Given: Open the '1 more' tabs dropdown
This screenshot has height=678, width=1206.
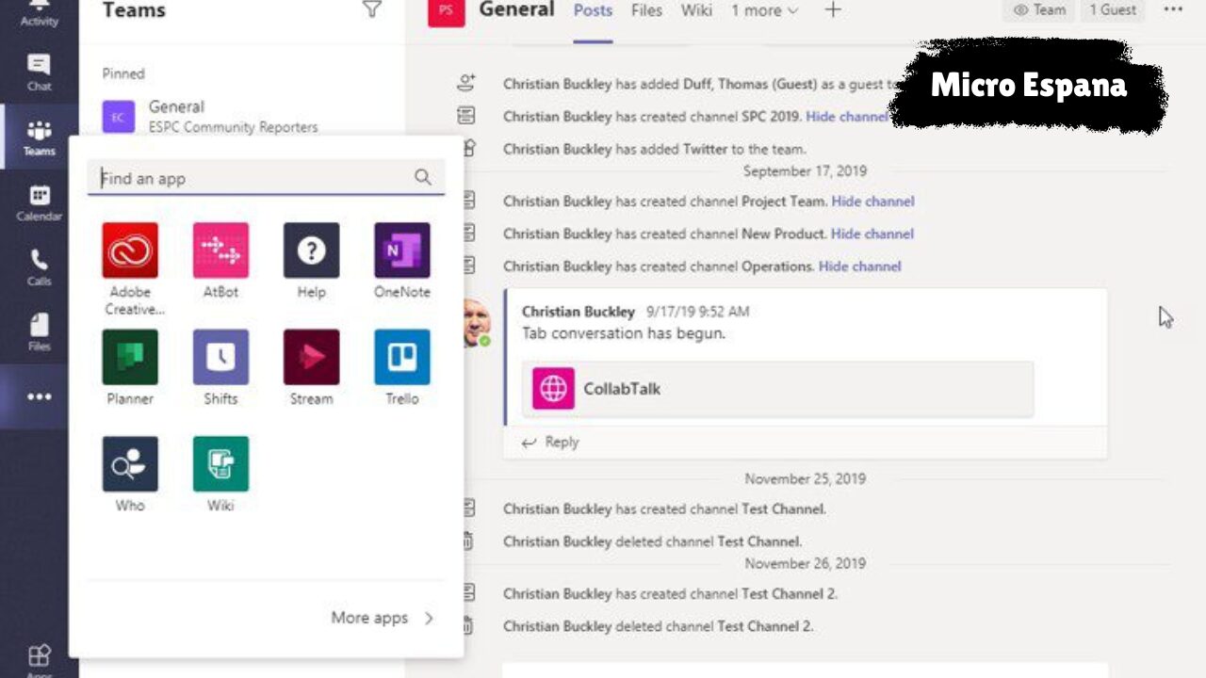Looking at the screenshot, I should pos(765,10).
